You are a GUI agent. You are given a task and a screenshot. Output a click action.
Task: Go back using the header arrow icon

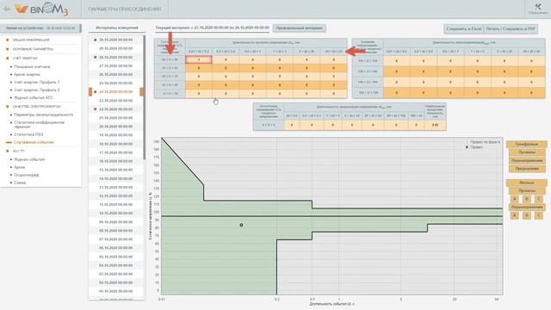(6, 9)
